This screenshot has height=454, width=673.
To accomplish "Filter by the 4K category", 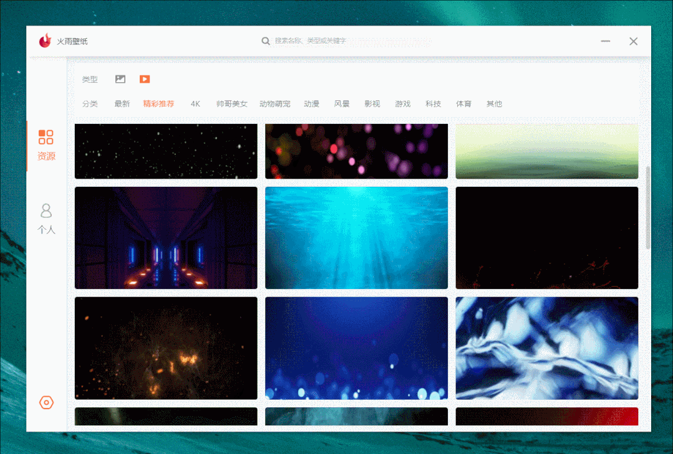I will coord(195,104).
